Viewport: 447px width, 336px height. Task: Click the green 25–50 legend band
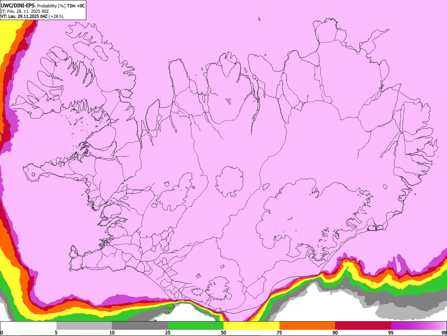coord(196,325)
